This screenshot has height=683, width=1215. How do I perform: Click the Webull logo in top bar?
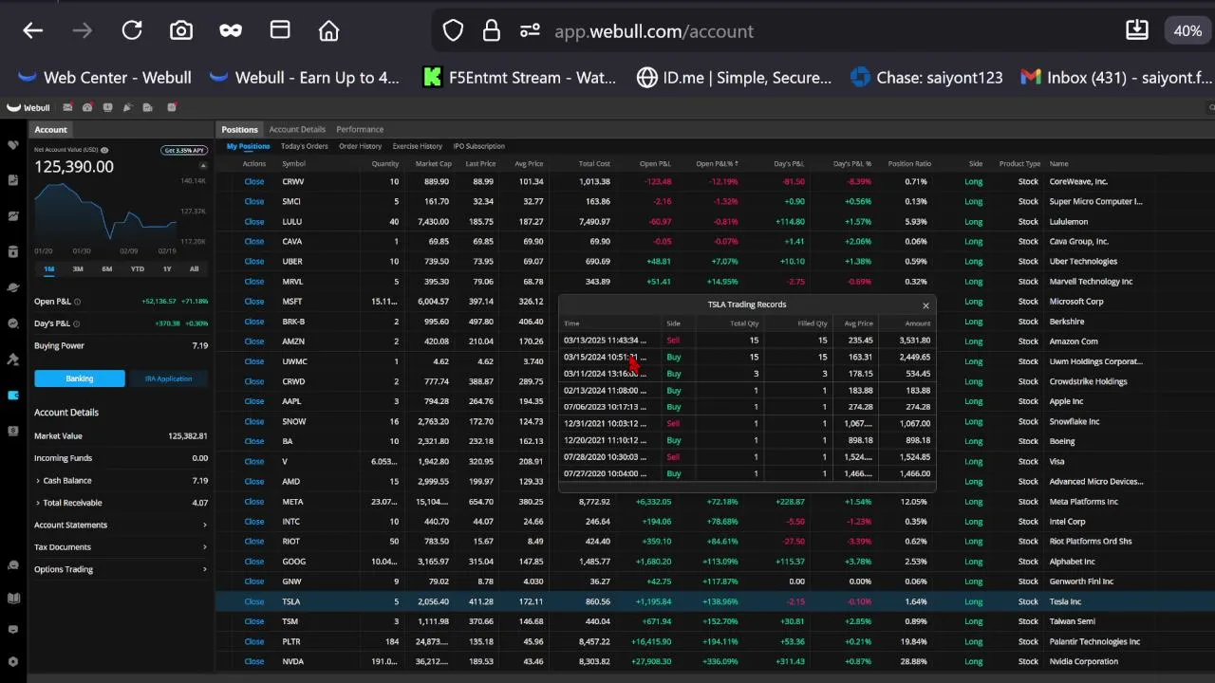(x=29, y=107)
